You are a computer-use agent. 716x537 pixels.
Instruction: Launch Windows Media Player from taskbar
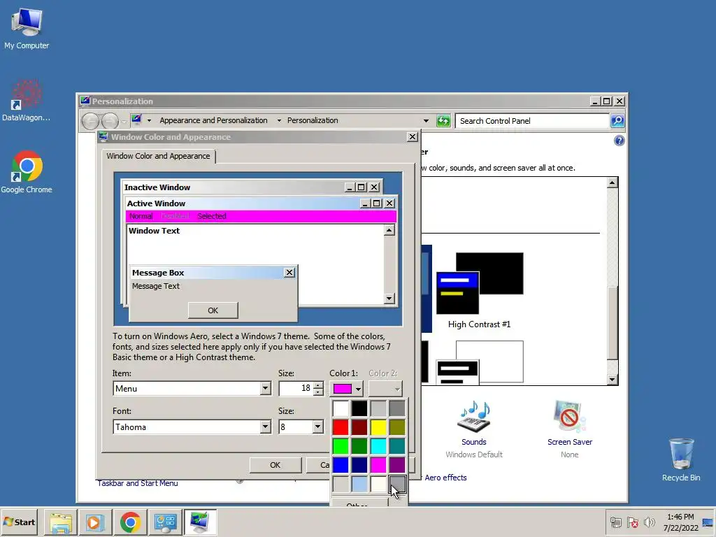95,522
